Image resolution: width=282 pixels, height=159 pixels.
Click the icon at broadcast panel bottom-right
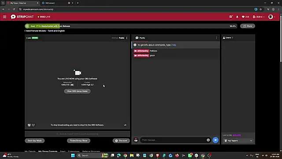pyautogui.click(x=125, y=125)
